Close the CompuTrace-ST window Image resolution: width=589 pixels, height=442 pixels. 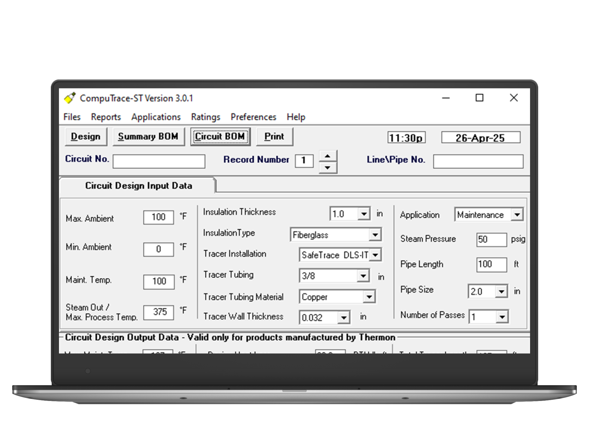514,98
